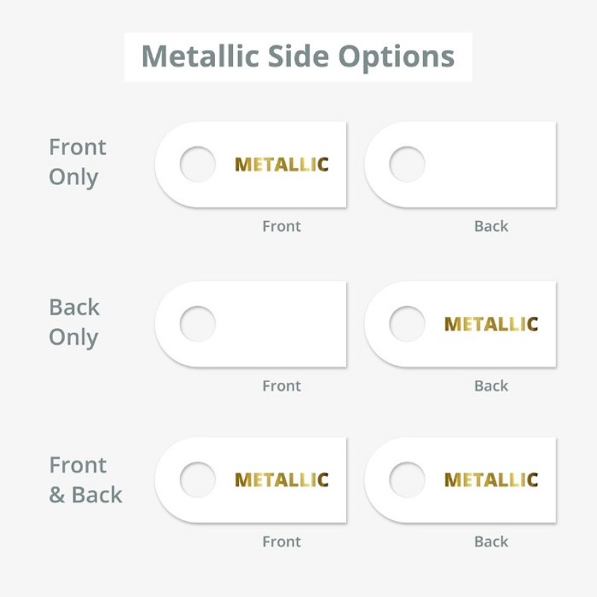
Task: Click the hole on Front & Back front tag
Action: 198,480
